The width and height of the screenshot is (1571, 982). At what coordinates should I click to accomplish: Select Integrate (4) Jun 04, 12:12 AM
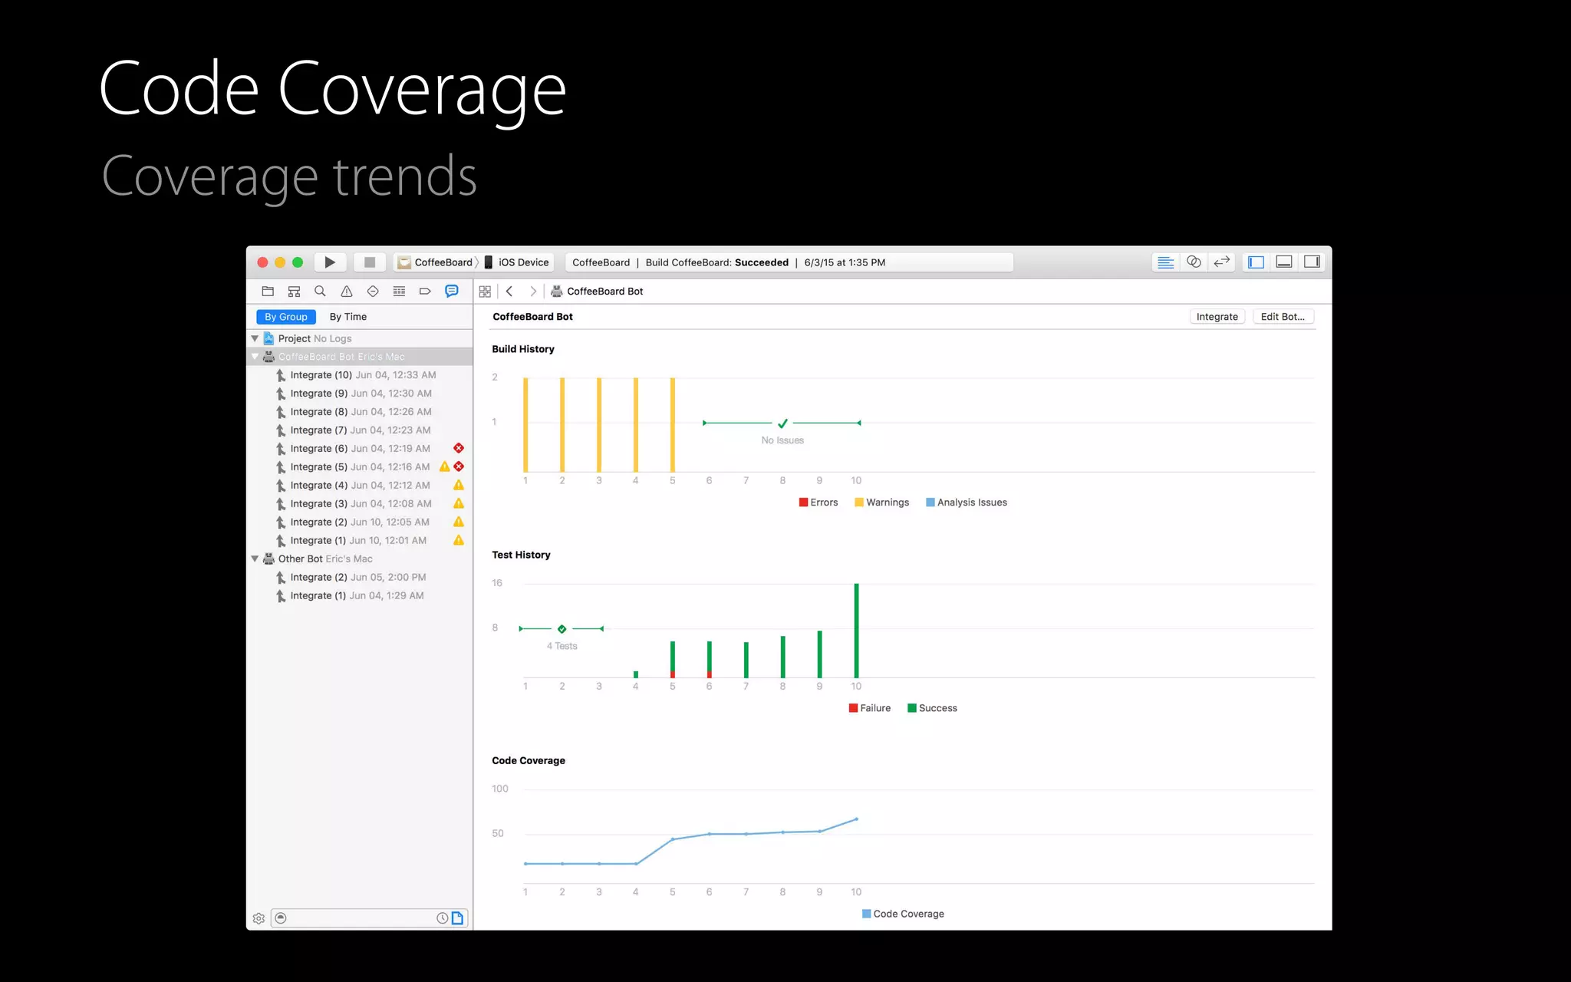(359, 486)
